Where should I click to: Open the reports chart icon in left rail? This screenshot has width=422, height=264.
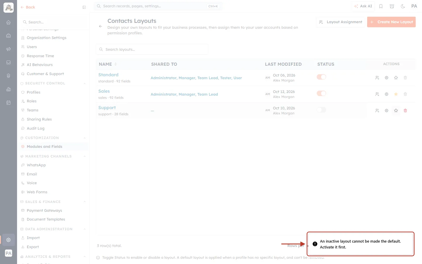(8, 89)
